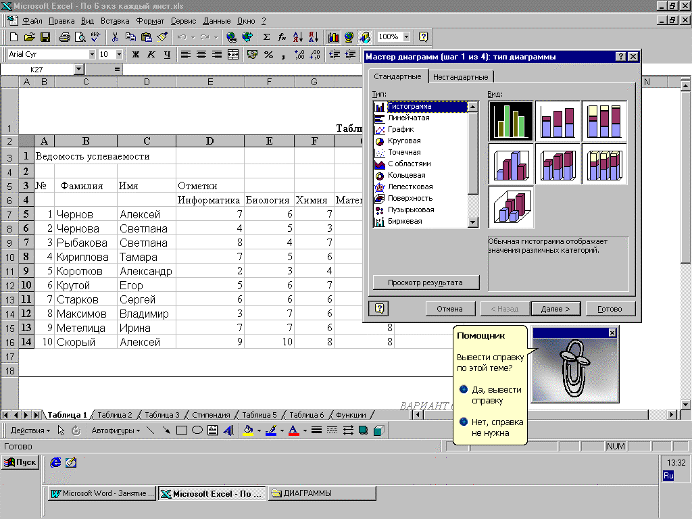
Task: Open the font size dropdown
Action: pos(119,54)
